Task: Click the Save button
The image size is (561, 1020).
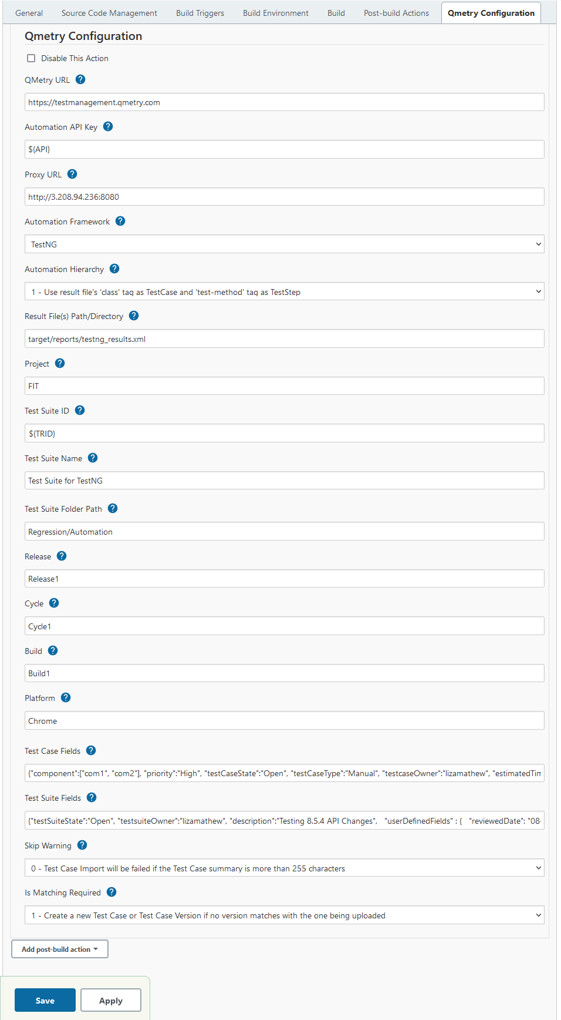Action: pos(45,1001)
